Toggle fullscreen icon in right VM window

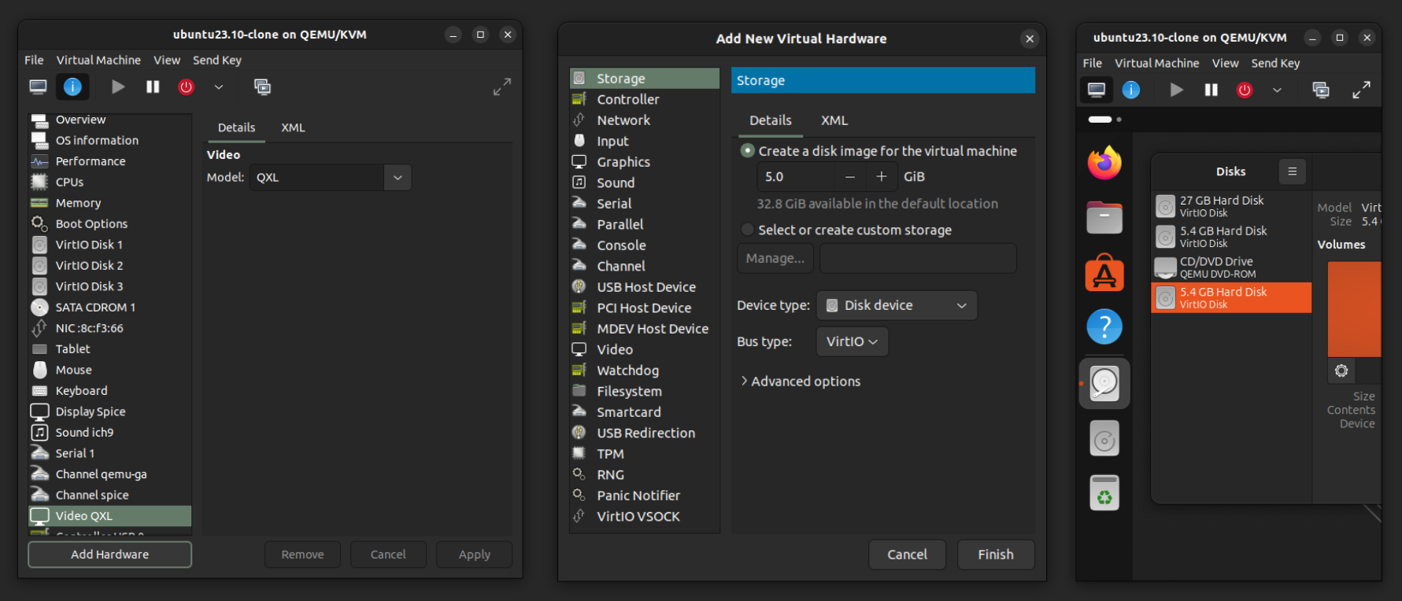(1361, 90)
